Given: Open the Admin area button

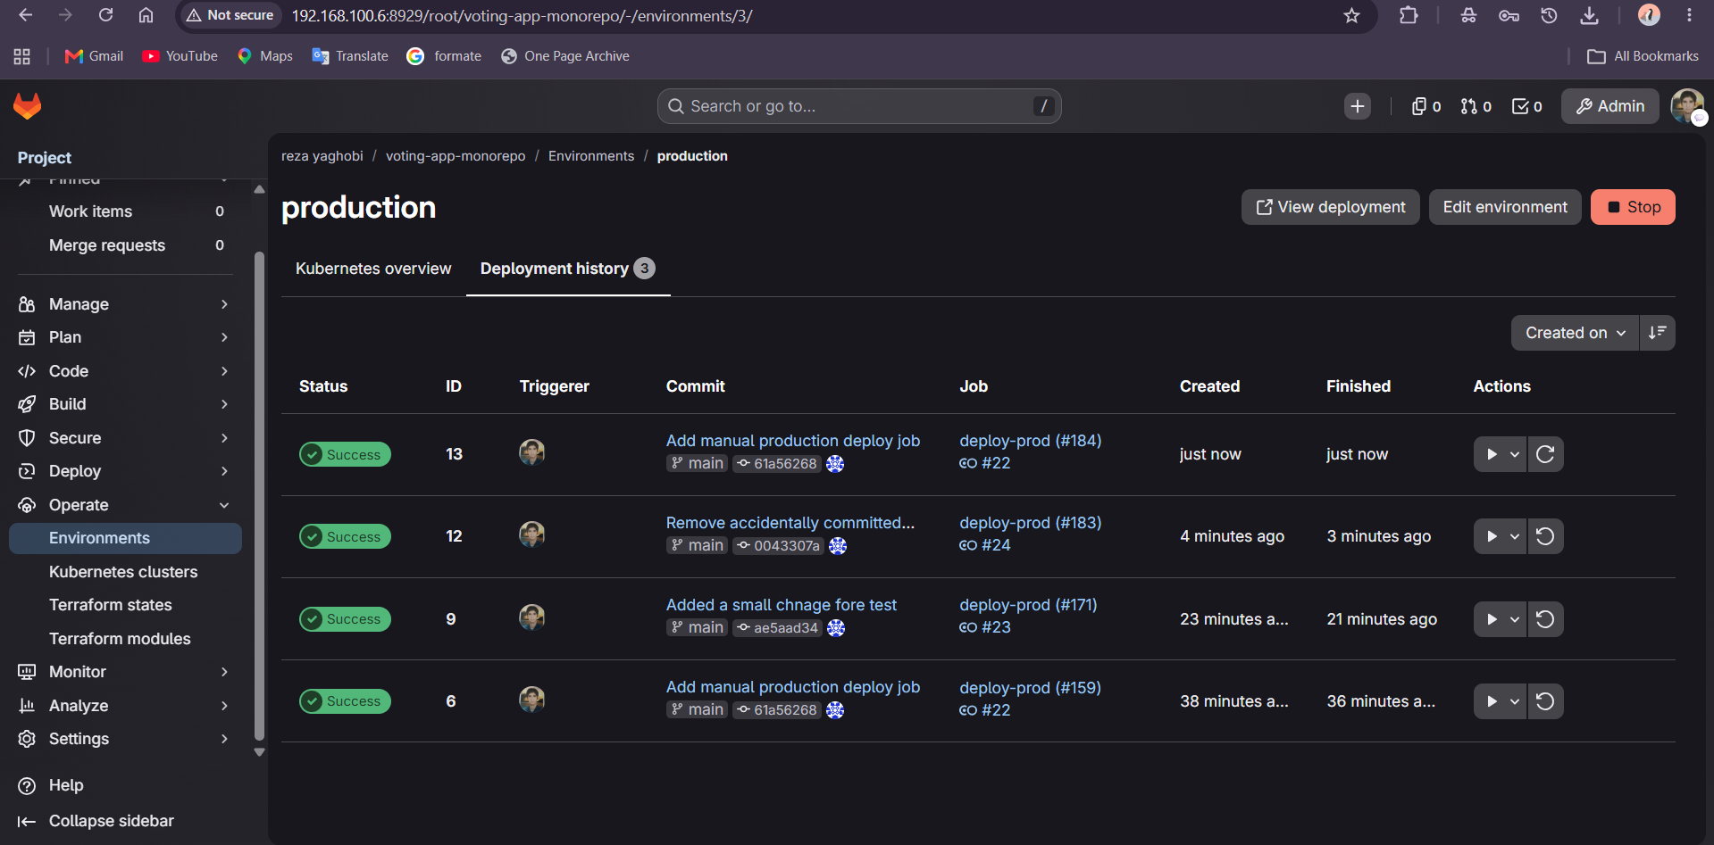Looking at the screenshot, I should 1609,106.
